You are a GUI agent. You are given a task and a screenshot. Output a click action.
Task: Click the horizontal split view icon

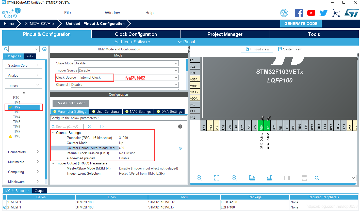(x=304, y=178)
